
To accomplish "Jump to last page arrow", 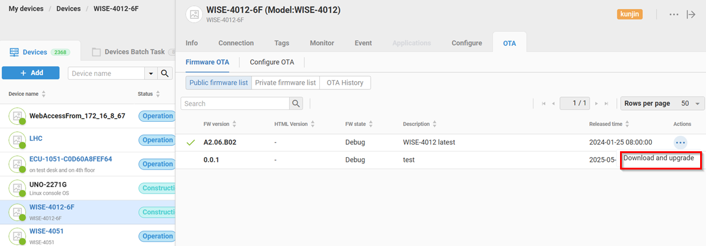I will click(x=606, y=104).
